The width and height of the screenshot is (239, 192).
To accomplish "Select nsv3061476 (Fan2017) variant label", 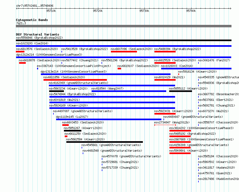I will point(214,60).
